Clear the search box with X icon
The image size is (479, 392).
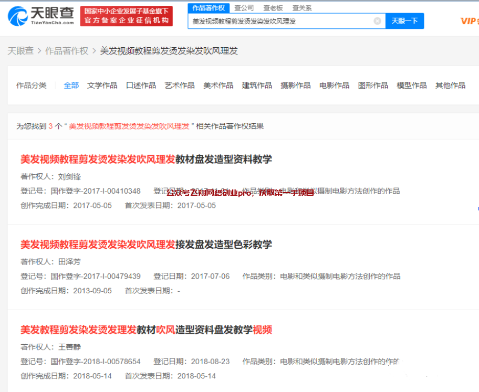coord(377,21)
